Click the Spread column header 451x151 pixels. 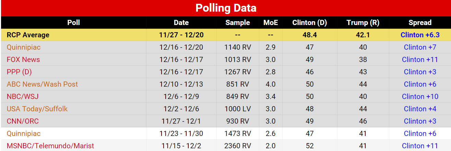click(x=420, y=23)
